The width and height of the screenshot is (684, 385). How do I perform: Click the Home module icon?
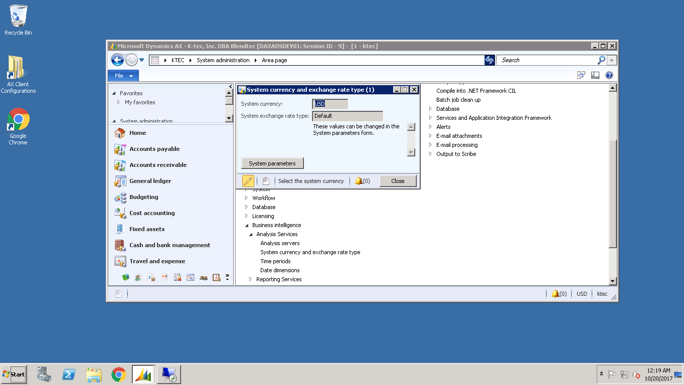pos(120,133)
